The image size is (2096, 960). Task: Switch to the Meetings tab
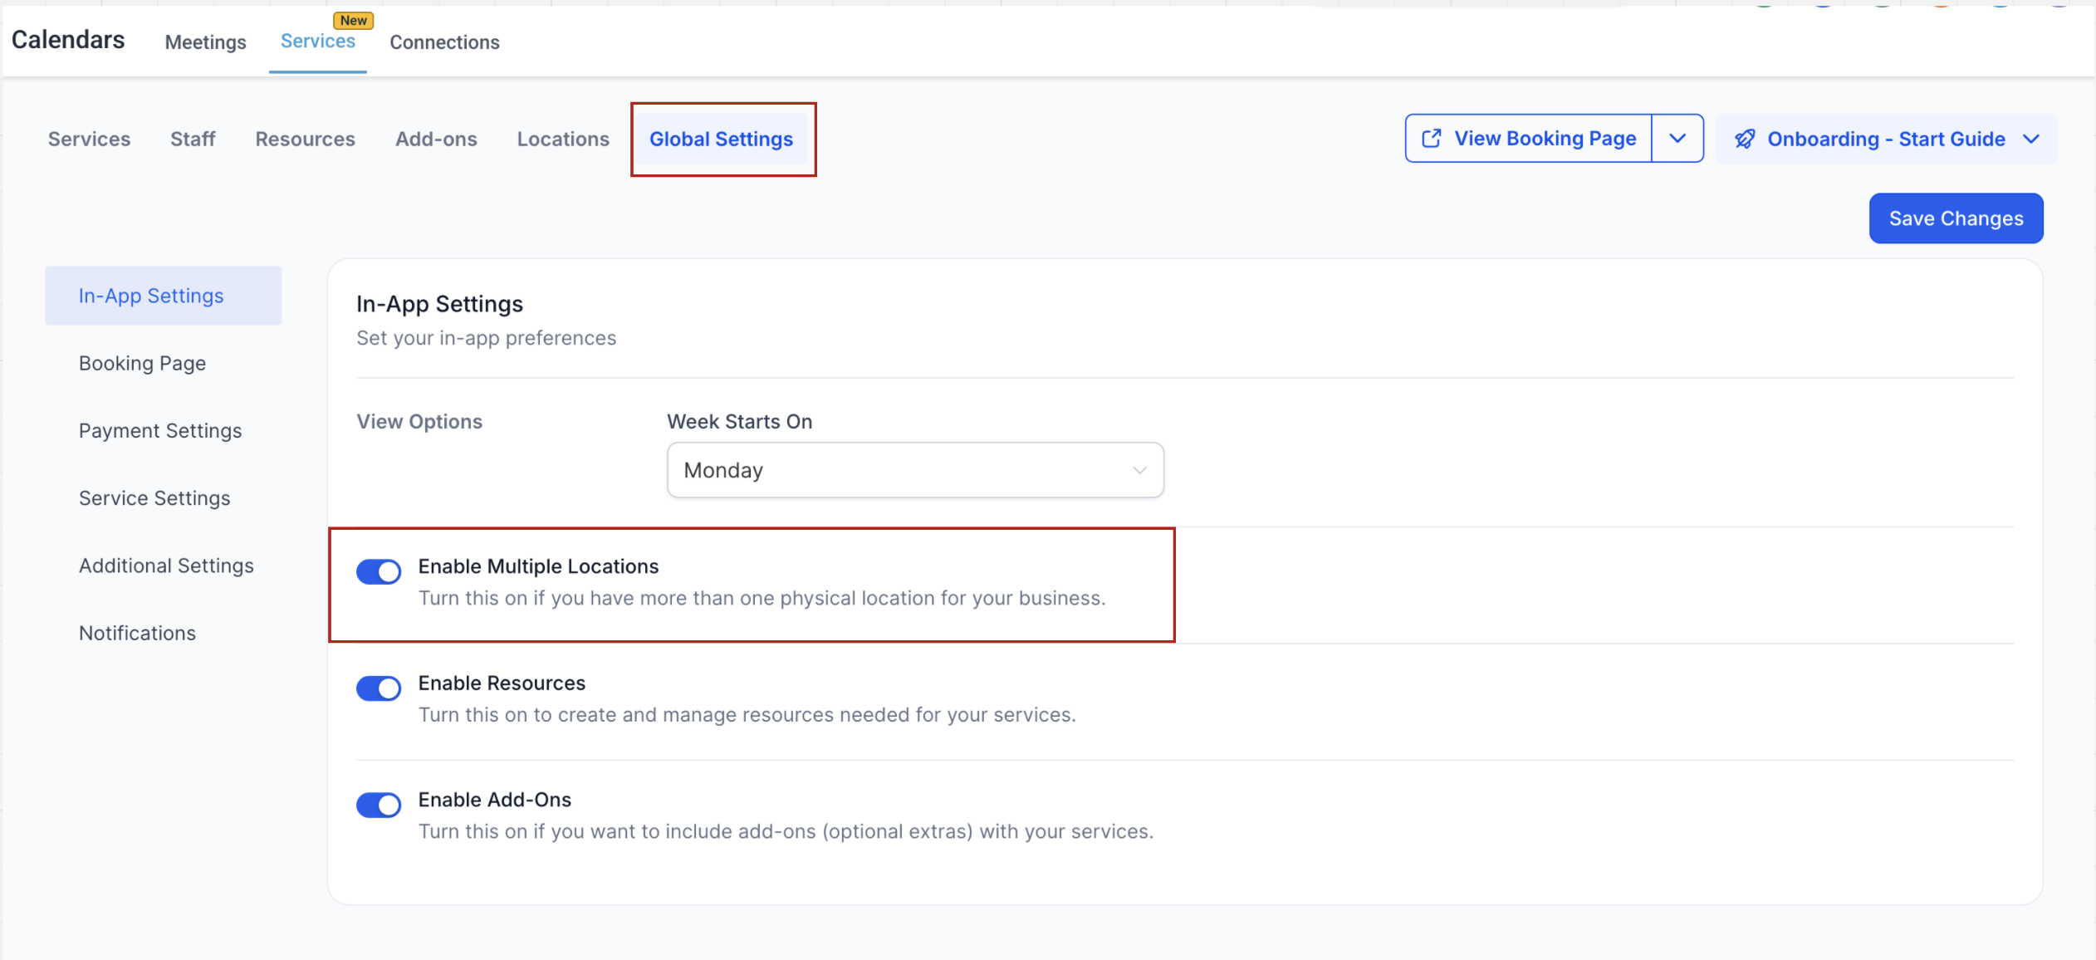pyautogui.click(x=205, y=42)
